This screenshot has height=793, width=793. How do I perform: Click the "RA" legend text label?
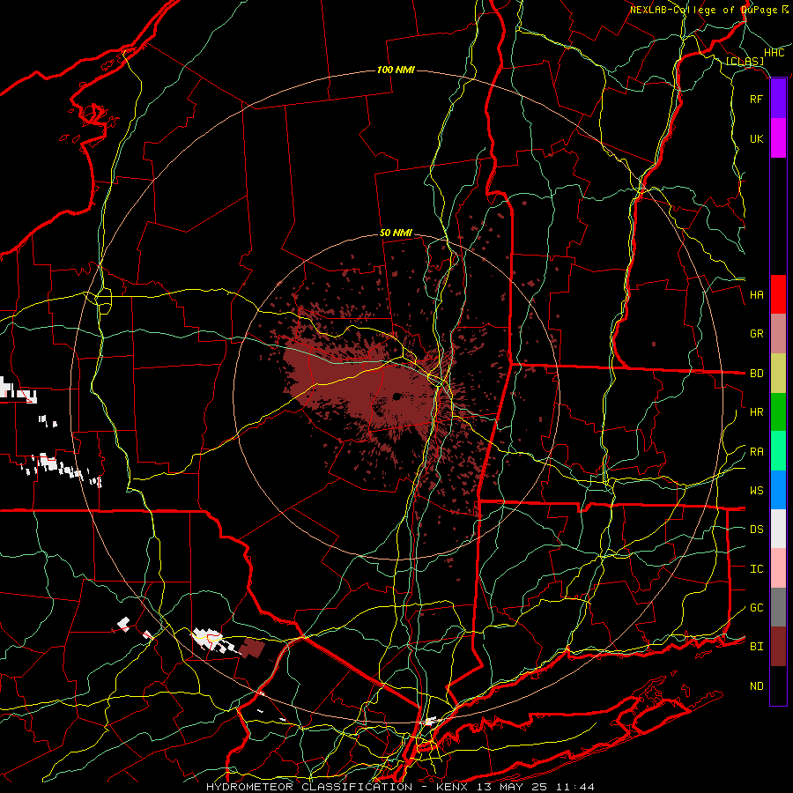(756, 452)
